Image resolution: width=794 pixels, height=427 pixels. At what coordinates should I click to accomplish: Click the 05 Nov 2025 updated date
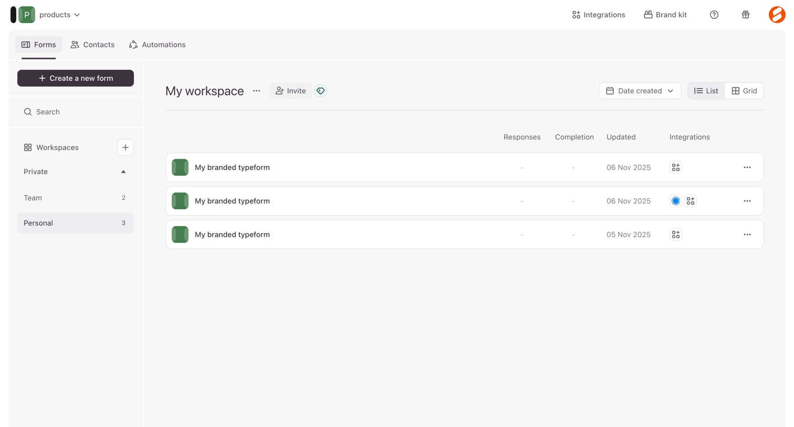click(629, 234)
